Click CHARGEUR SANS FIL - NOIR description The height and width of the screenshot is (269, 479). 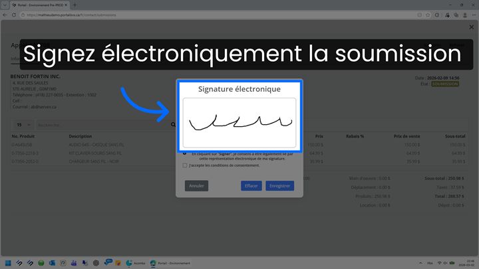94,161
